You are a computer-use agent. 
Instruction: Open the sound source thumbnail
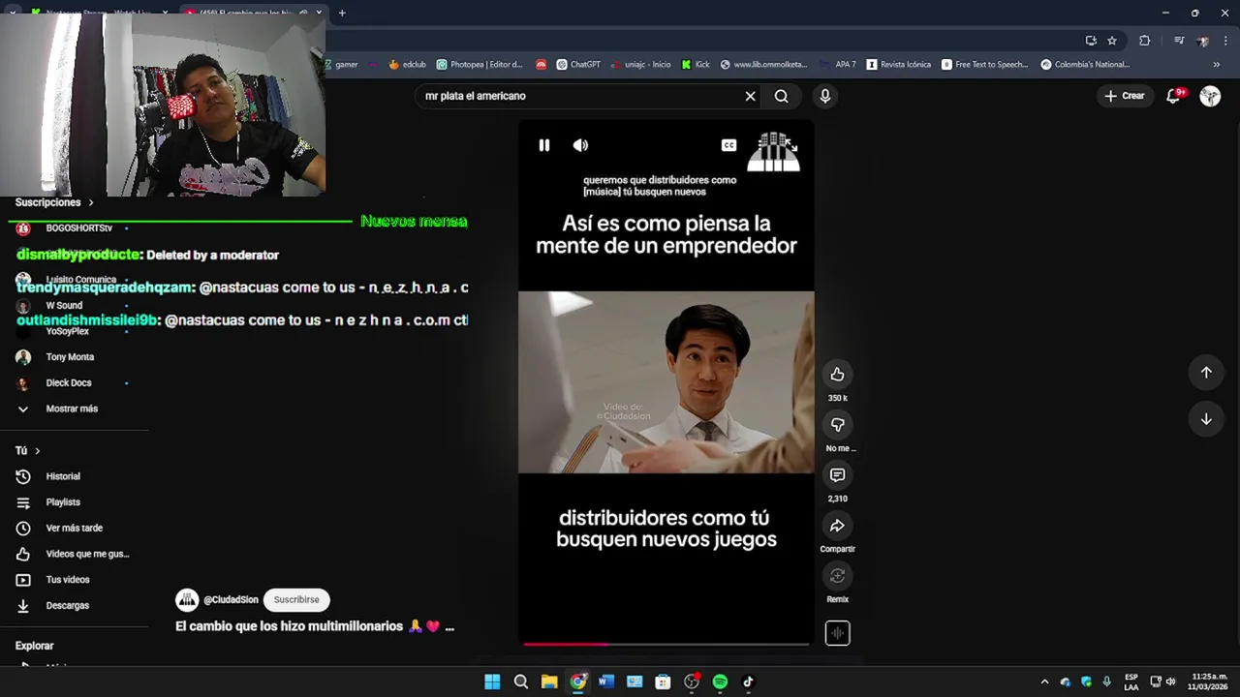click(x=837, y=633)
